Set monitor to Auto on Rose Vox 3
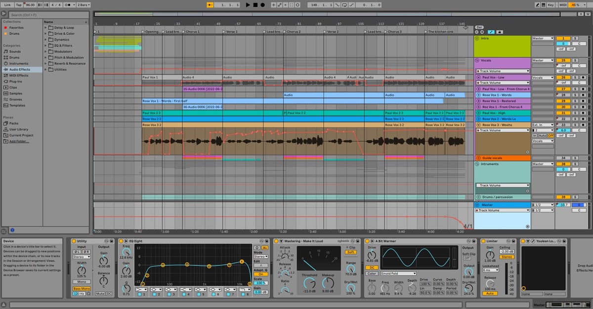Image resolution: width=593 pixels, height=309 pixels. coord(542,135)
